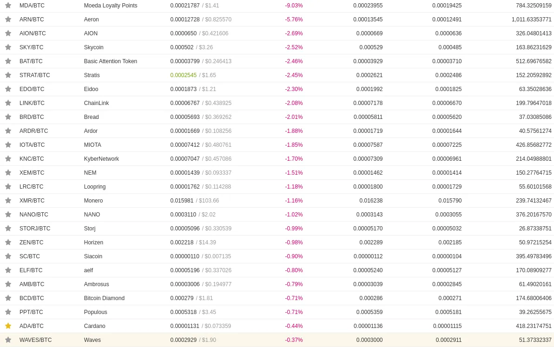Click the MDA volume 784.32509159
This screenshot has height=347, width=554.
click(x=534, y=5)
